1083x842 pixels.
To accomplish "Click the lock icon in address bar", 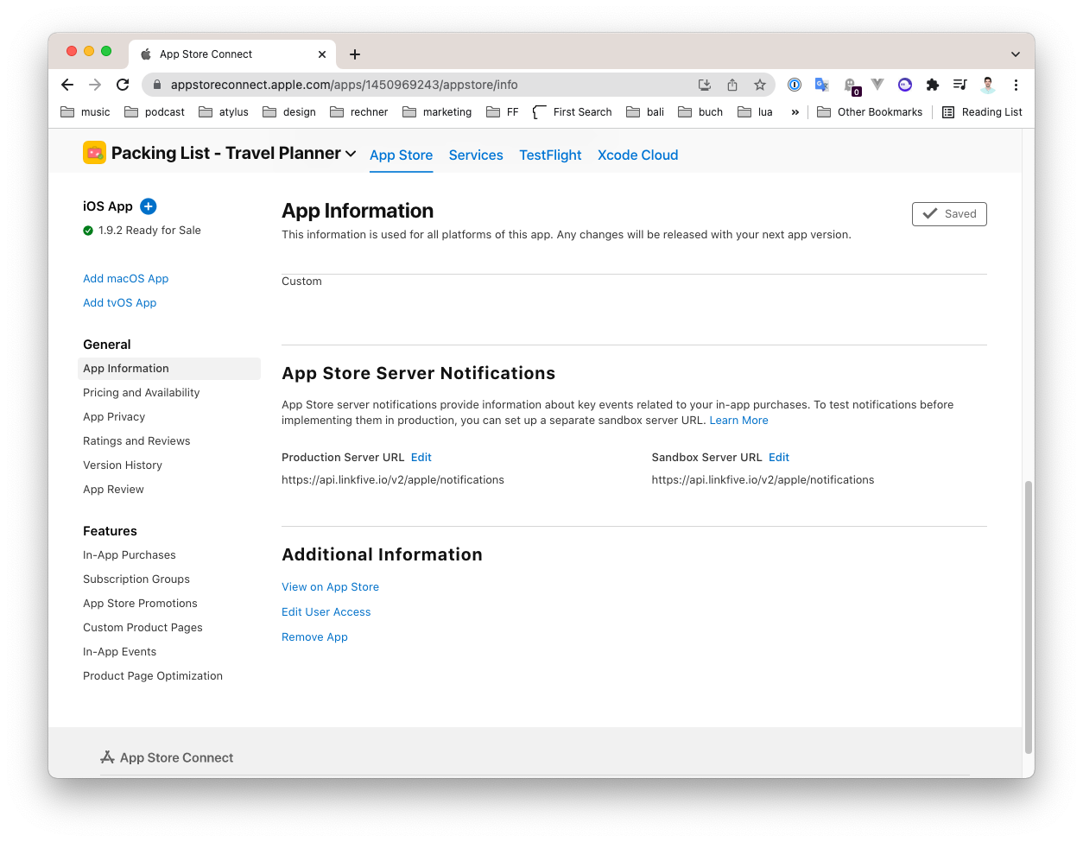I will point(157,85).
